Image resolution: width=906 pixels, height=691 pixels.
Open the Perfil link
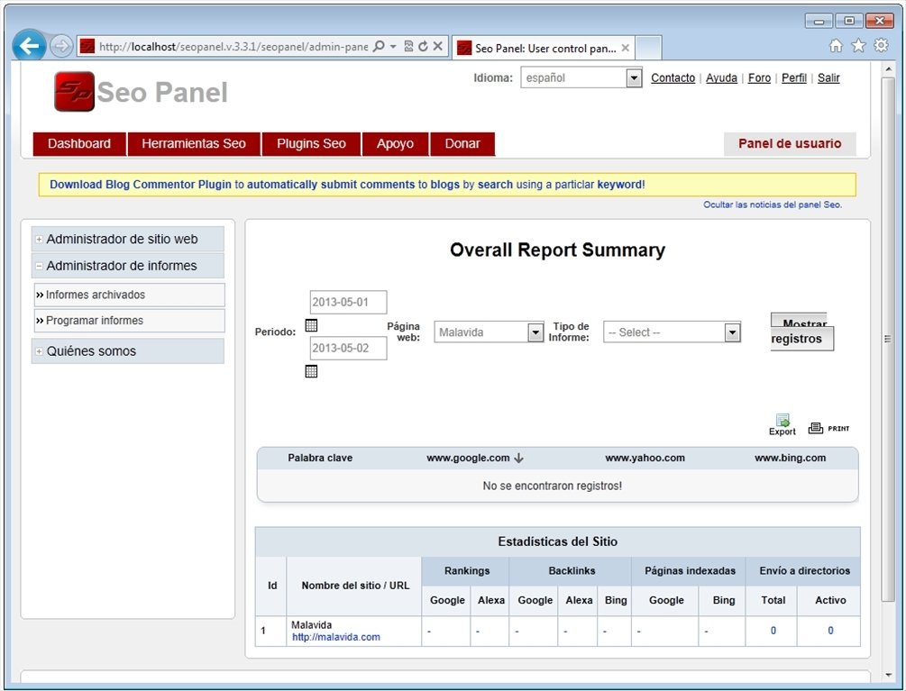click(x=794, y=78)
